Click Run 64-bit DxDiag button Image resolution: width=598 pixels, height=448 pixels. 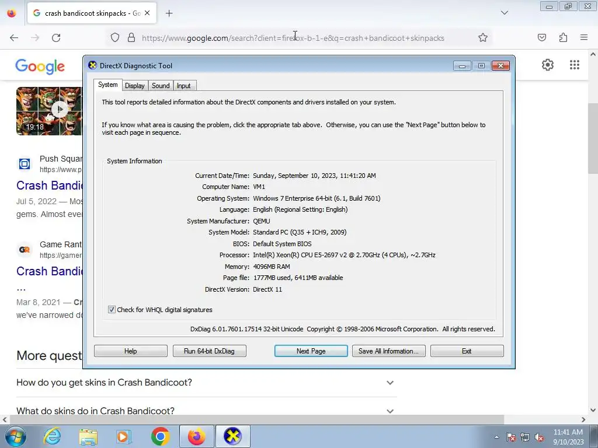[210, 351]
